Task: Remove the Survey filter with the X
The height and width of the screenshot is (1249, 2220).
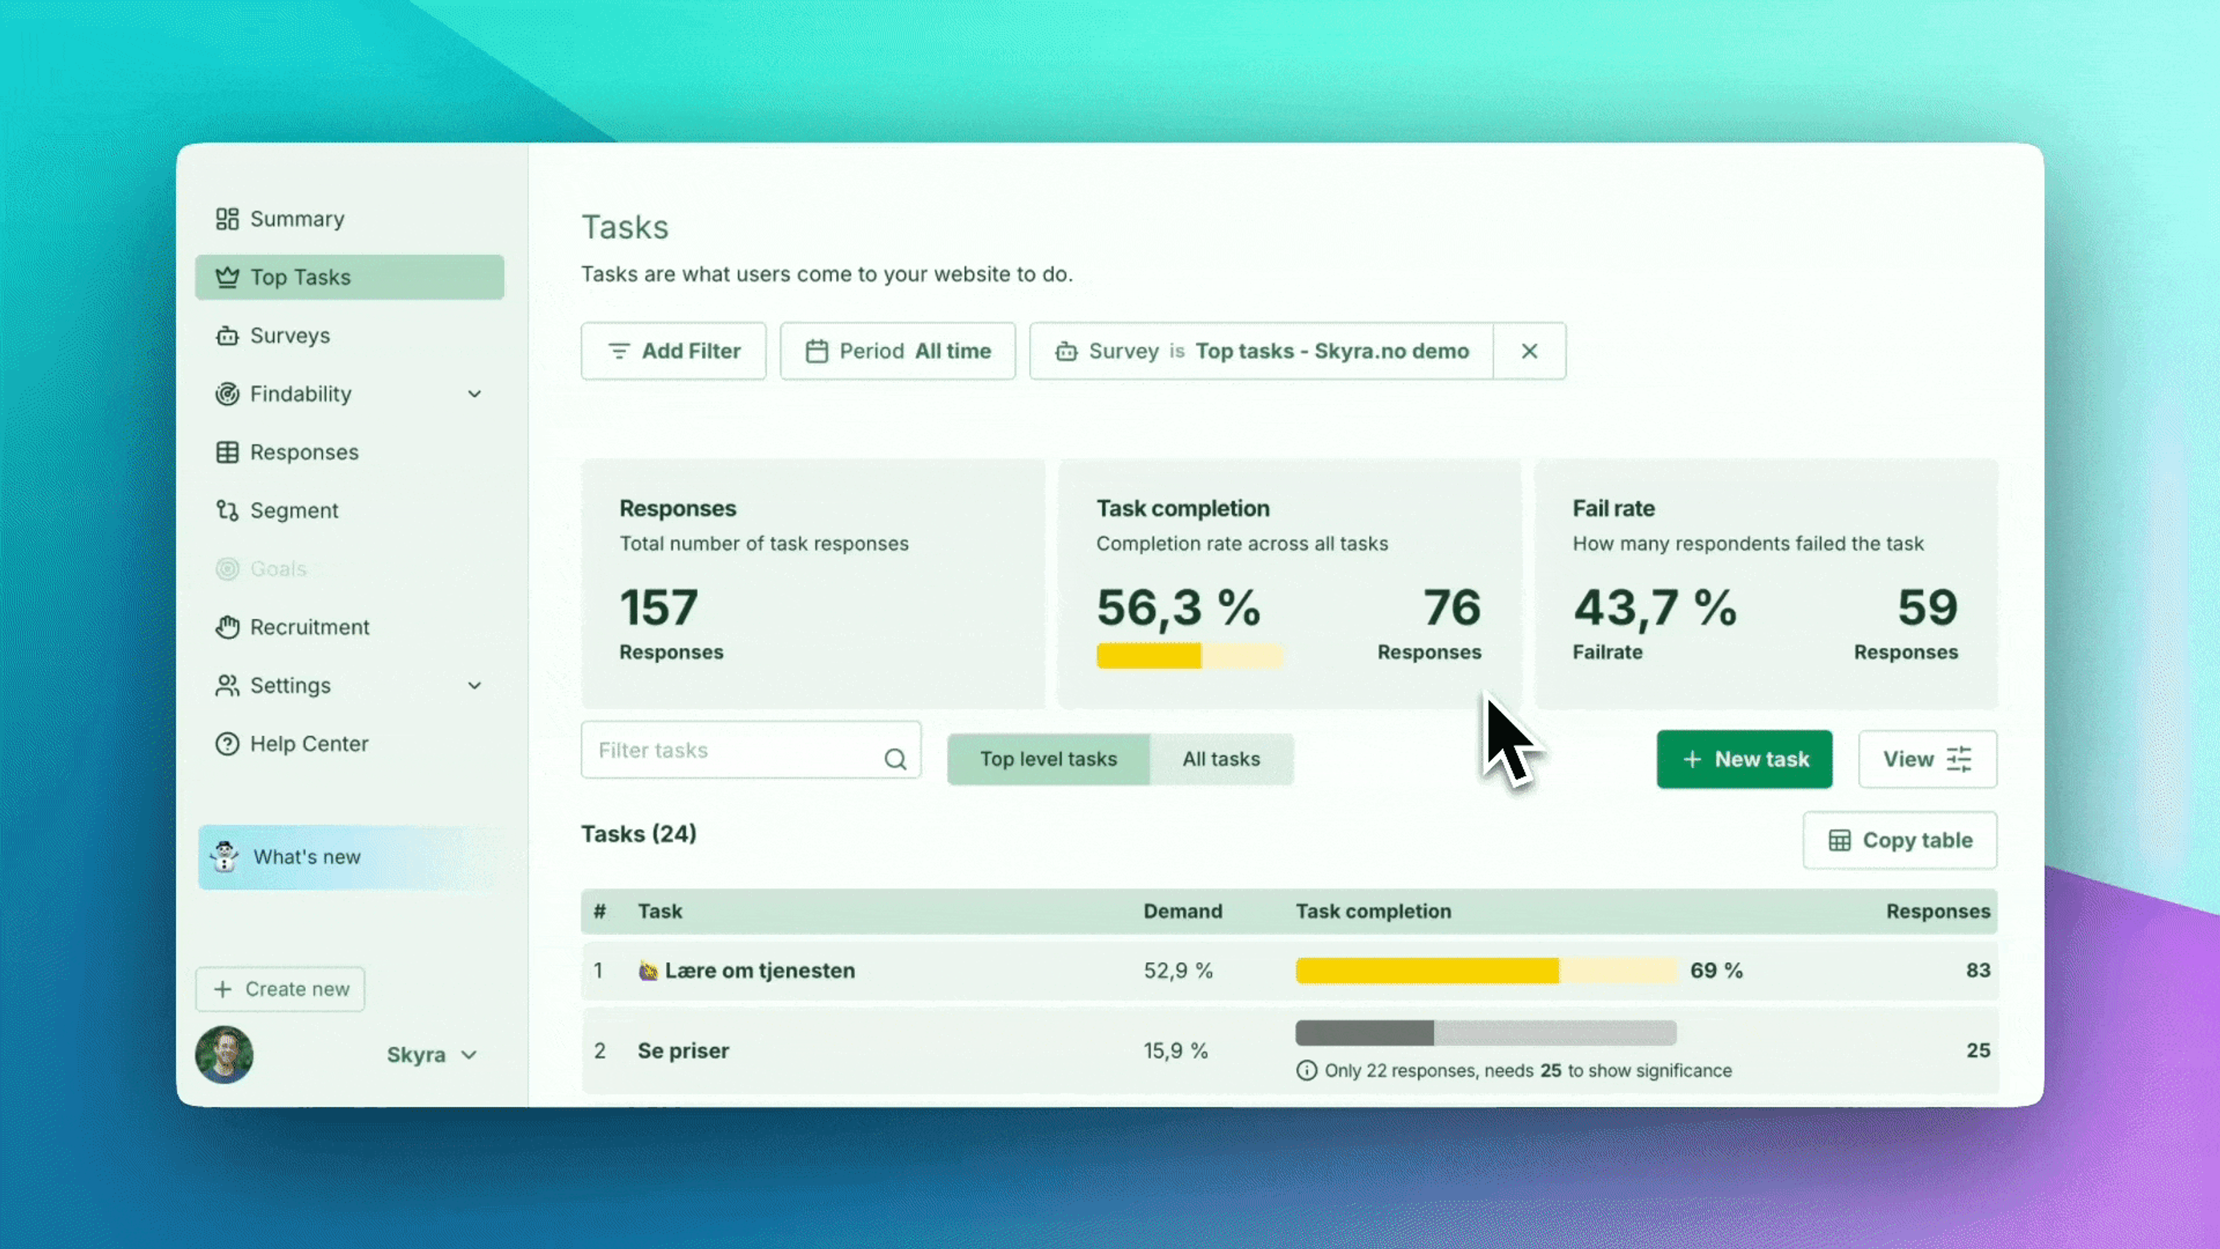Action: pyautogui.click(x=1529, y=351)
